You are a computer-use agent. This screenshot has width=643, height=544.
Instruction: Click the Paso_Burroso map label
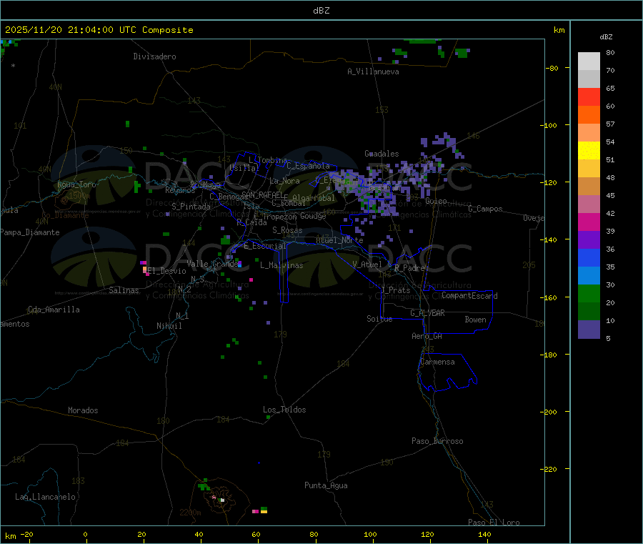437,441
